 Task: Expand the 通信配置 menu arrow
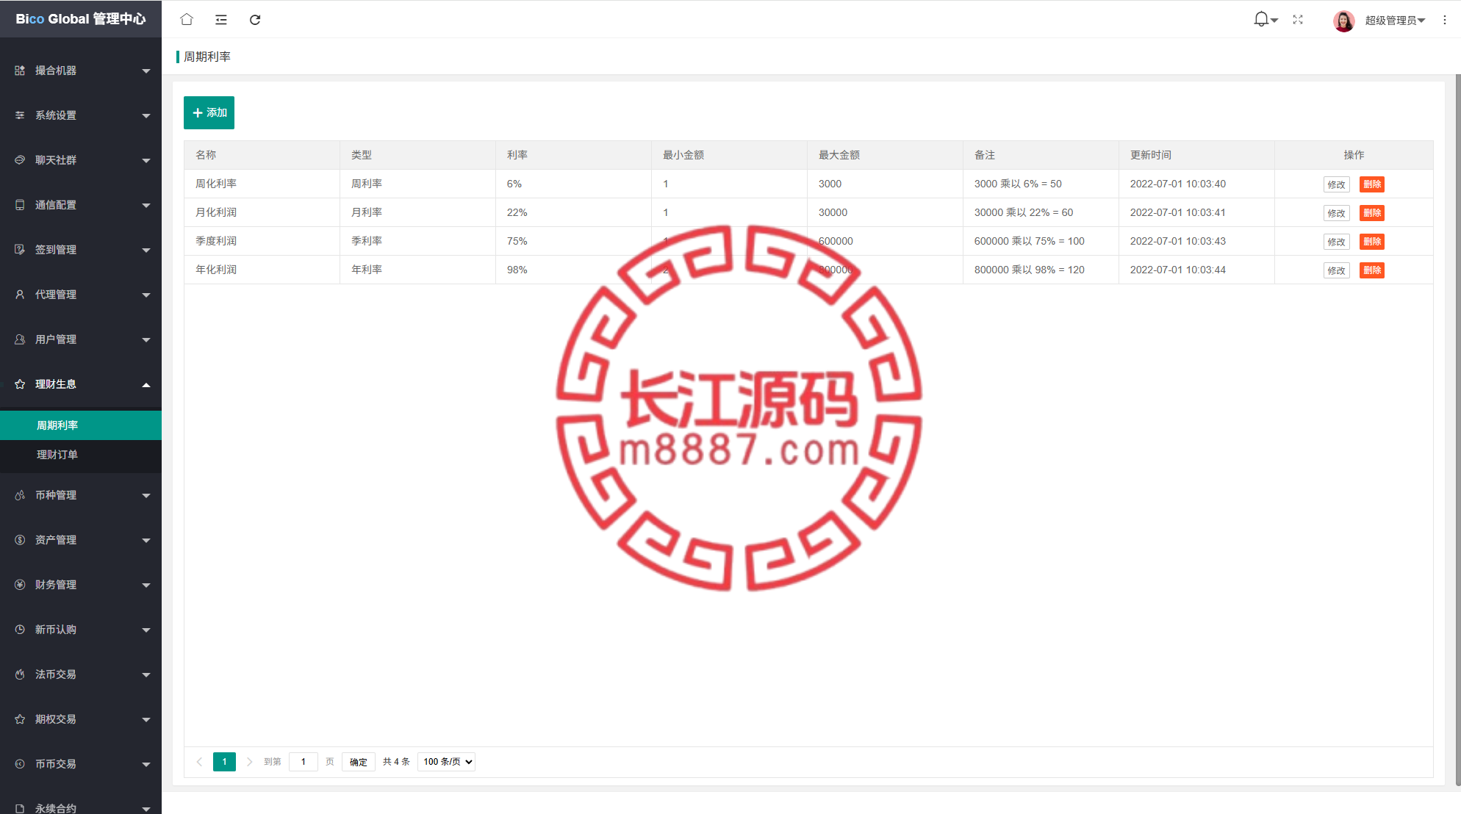146,206
